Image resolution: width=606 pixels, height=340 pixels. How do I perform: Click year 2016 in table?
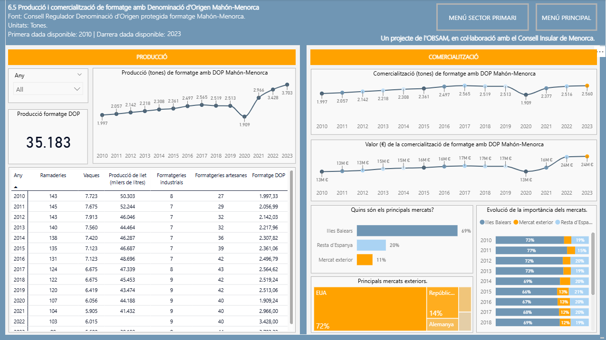19,259
